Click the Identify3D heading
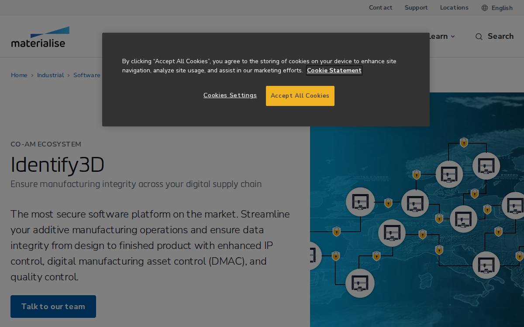The height and width of the screenshot is (327, 524). (x=58, y=165)
